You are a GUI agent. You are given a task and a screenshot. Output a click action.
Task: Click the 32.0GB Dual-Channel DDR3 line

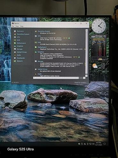[58, 44]
